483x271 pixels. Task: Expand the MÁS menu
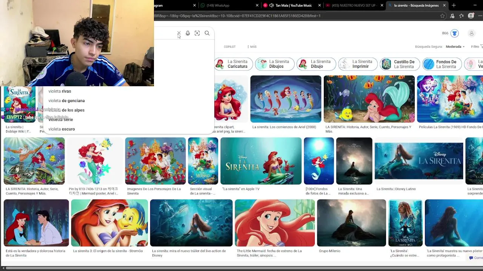252,47
